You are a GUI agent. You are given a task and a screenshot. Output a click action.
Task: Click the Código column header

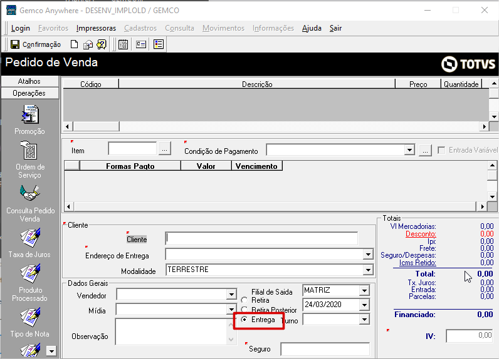point(91,84)
